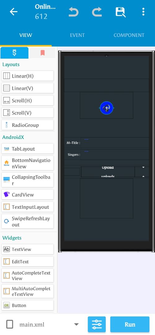Save project with the disk icon
This screenshot has width=155, height=335.
121,12
